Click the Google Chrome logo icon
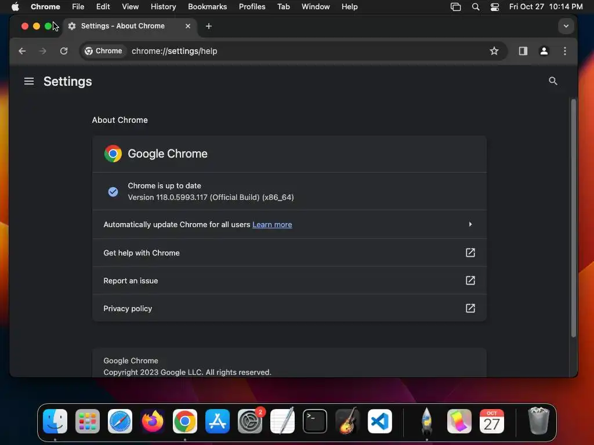Image resolution: width=594 pixels, height=445 pixels. 113,154
